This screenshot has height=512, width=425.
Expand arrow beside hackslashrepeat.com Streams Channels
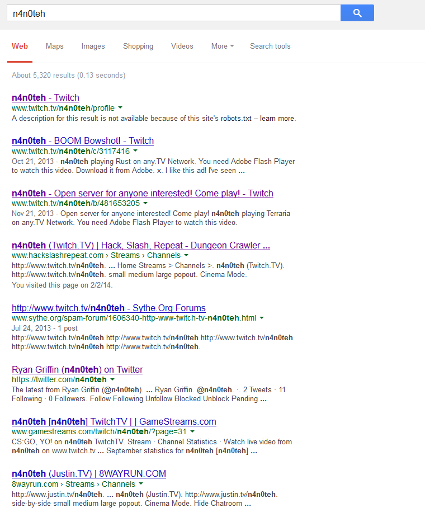[186, 255]
